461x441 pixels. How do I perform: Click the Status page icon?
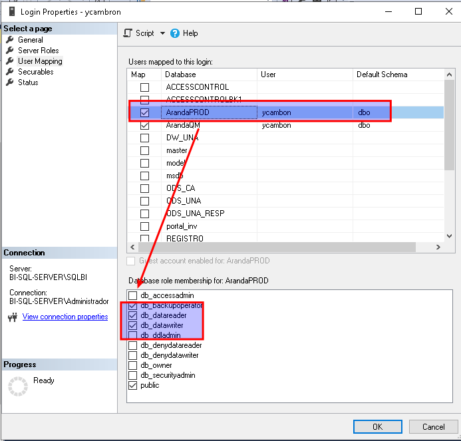(x=10, y=82)
